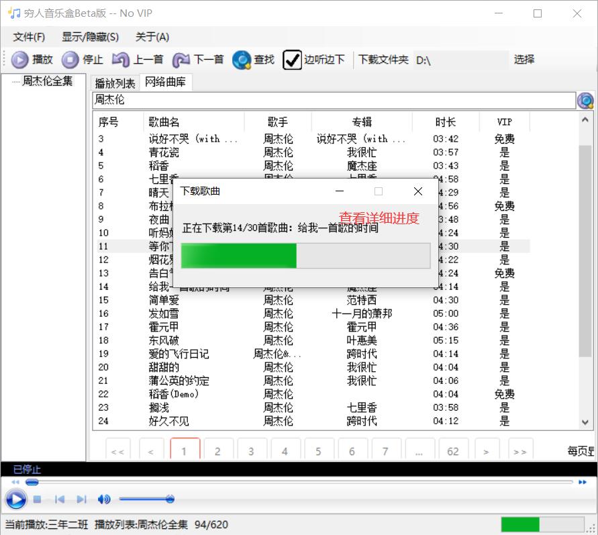
Task: Switch to the 网络曲库 tab
Action: pos(166,82)
